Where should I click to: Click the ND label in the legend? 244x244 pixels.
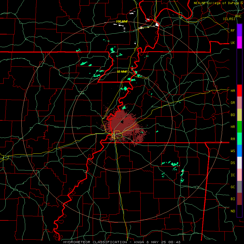pos(233,211)
